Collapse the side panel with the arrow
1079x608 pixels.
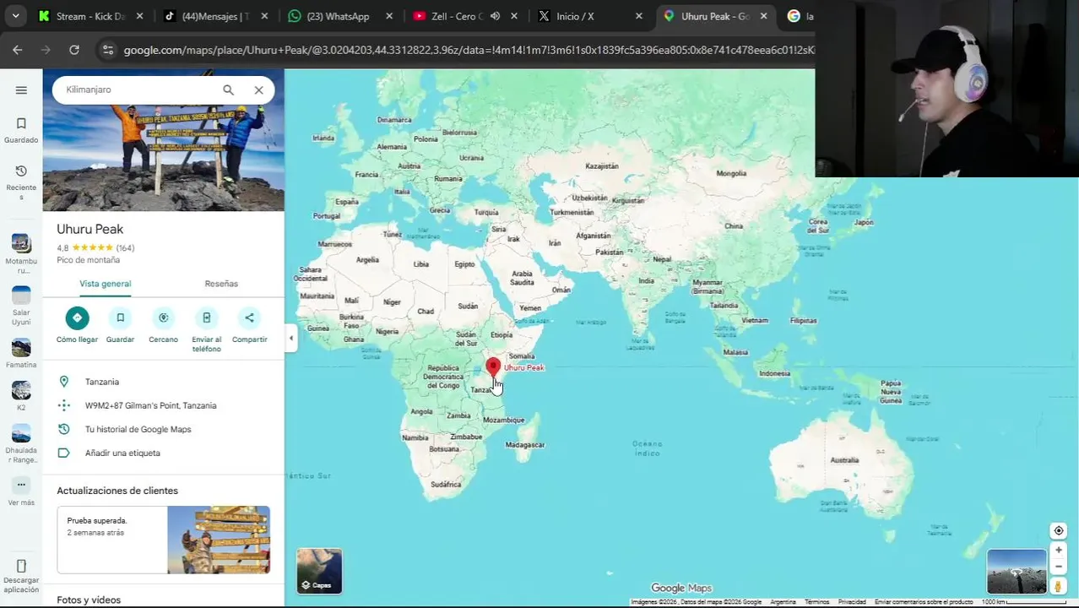[291, 339]
